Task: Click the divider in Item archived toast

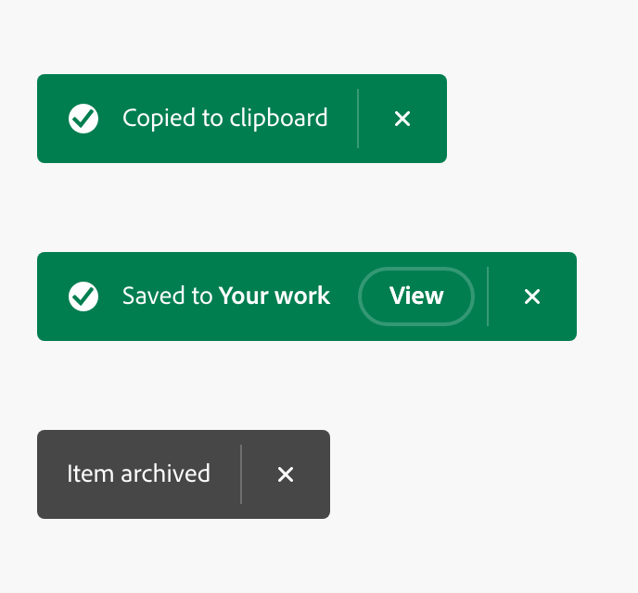Action: (241, 474)
